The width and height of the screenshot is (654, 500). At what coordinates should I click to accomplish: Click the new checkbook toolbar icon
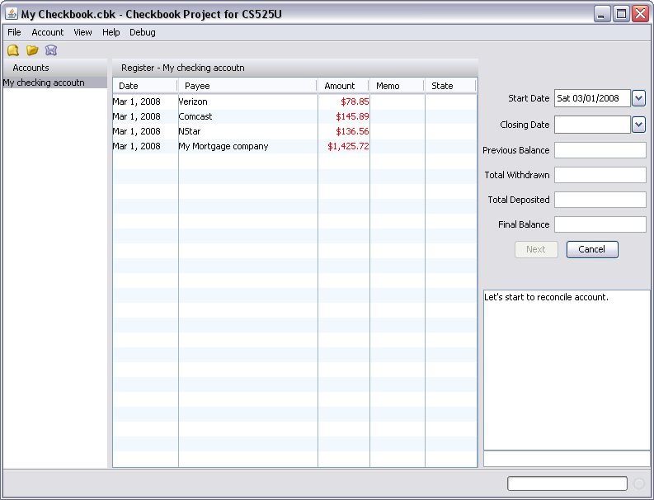(13, 50)
